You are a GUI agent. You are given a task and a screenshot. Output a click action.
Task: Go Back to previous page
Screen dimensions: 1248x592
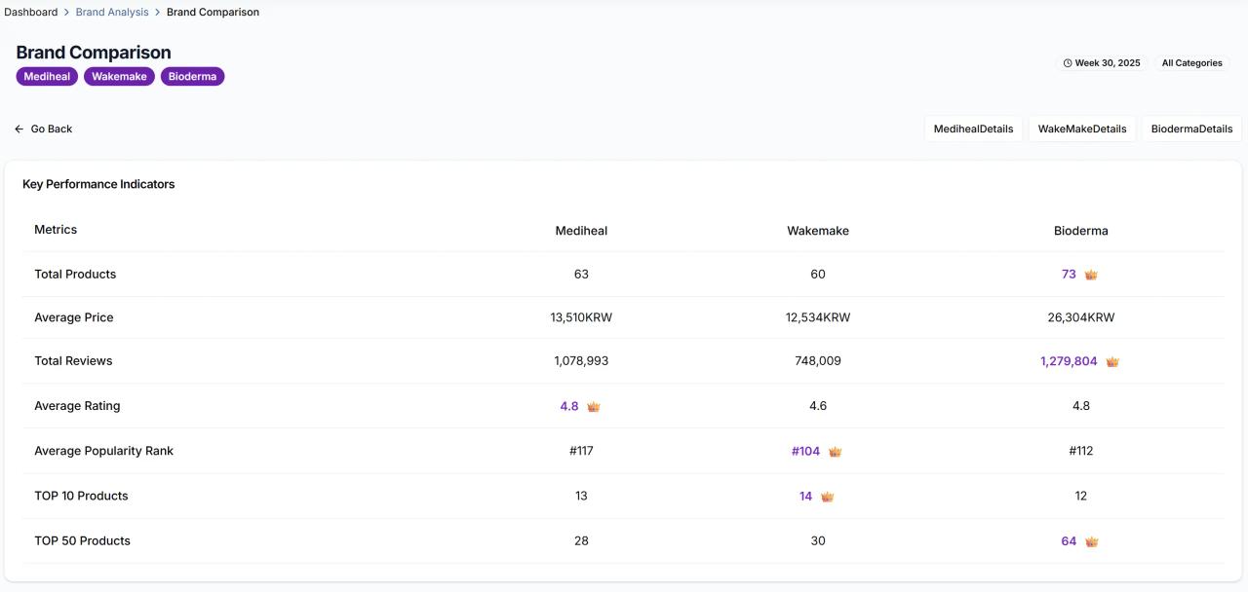pyautogui.click(x=44, y=129)
